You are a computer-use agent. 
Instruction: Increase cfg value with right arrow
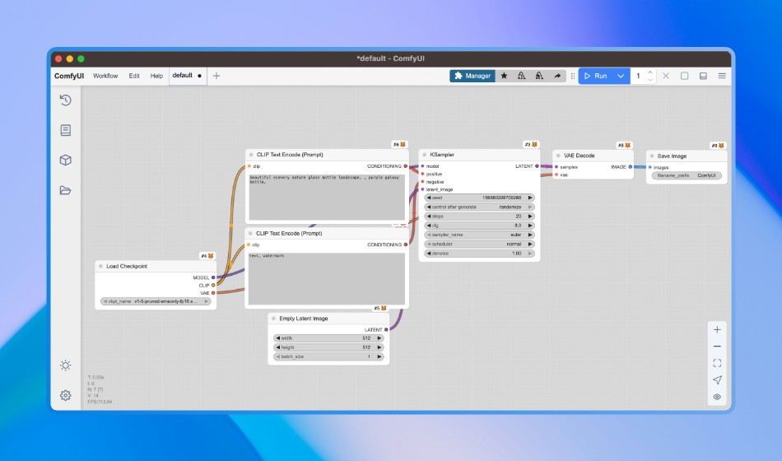click(530, 226)
